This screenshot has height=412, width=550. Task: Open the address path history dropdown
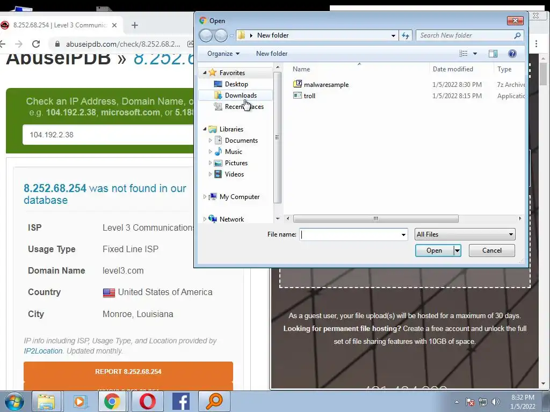tap(393, 35)
